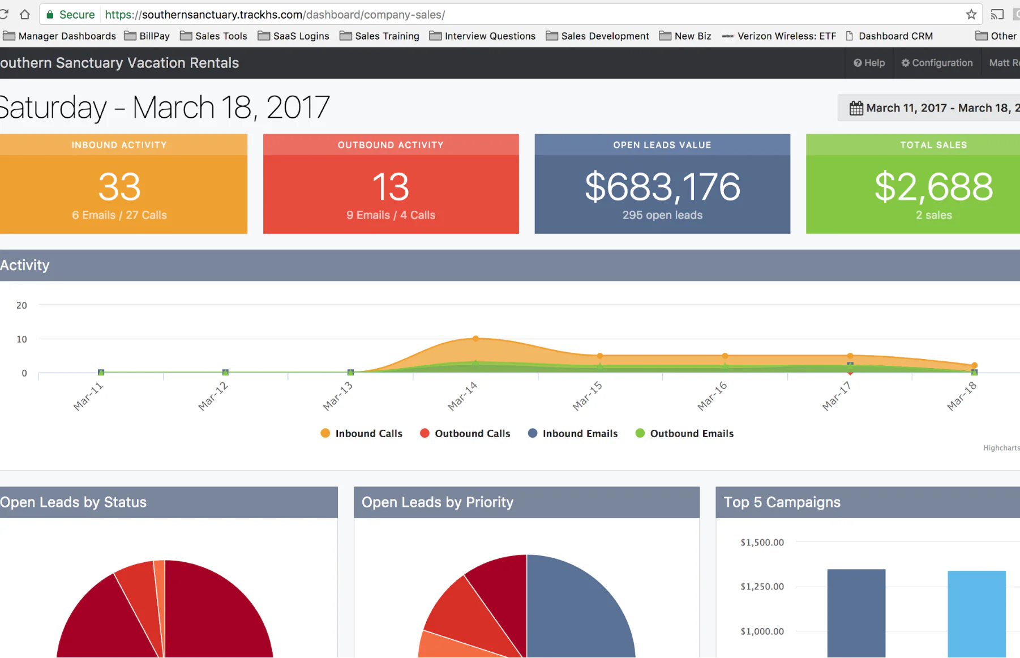This screenshot has width=1020, height=658.
Task: Click the page URL in the address bar
Action: point(275,15)
